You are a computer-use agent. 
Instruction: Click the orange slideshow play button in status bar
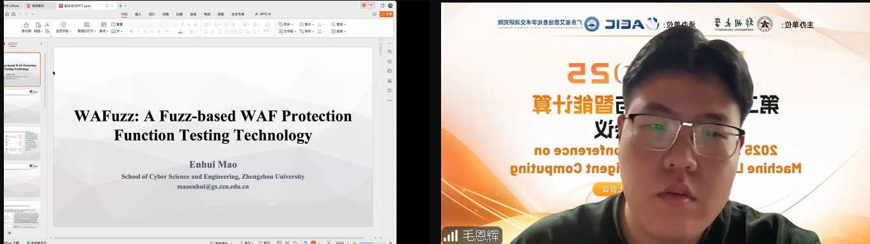[x=314, y=243]
